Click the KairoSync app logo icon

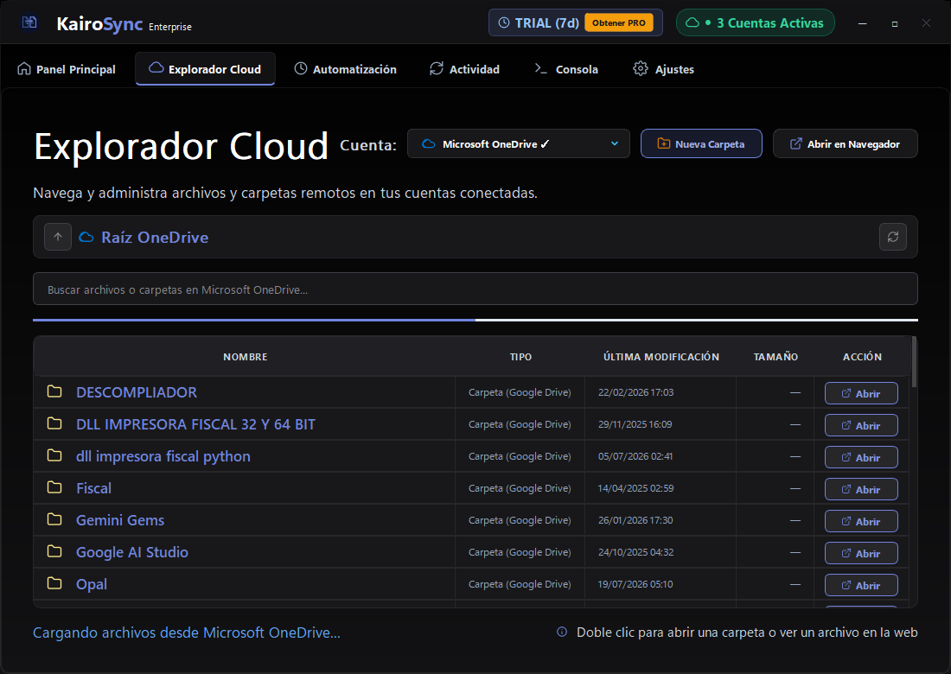coord(29,22)
